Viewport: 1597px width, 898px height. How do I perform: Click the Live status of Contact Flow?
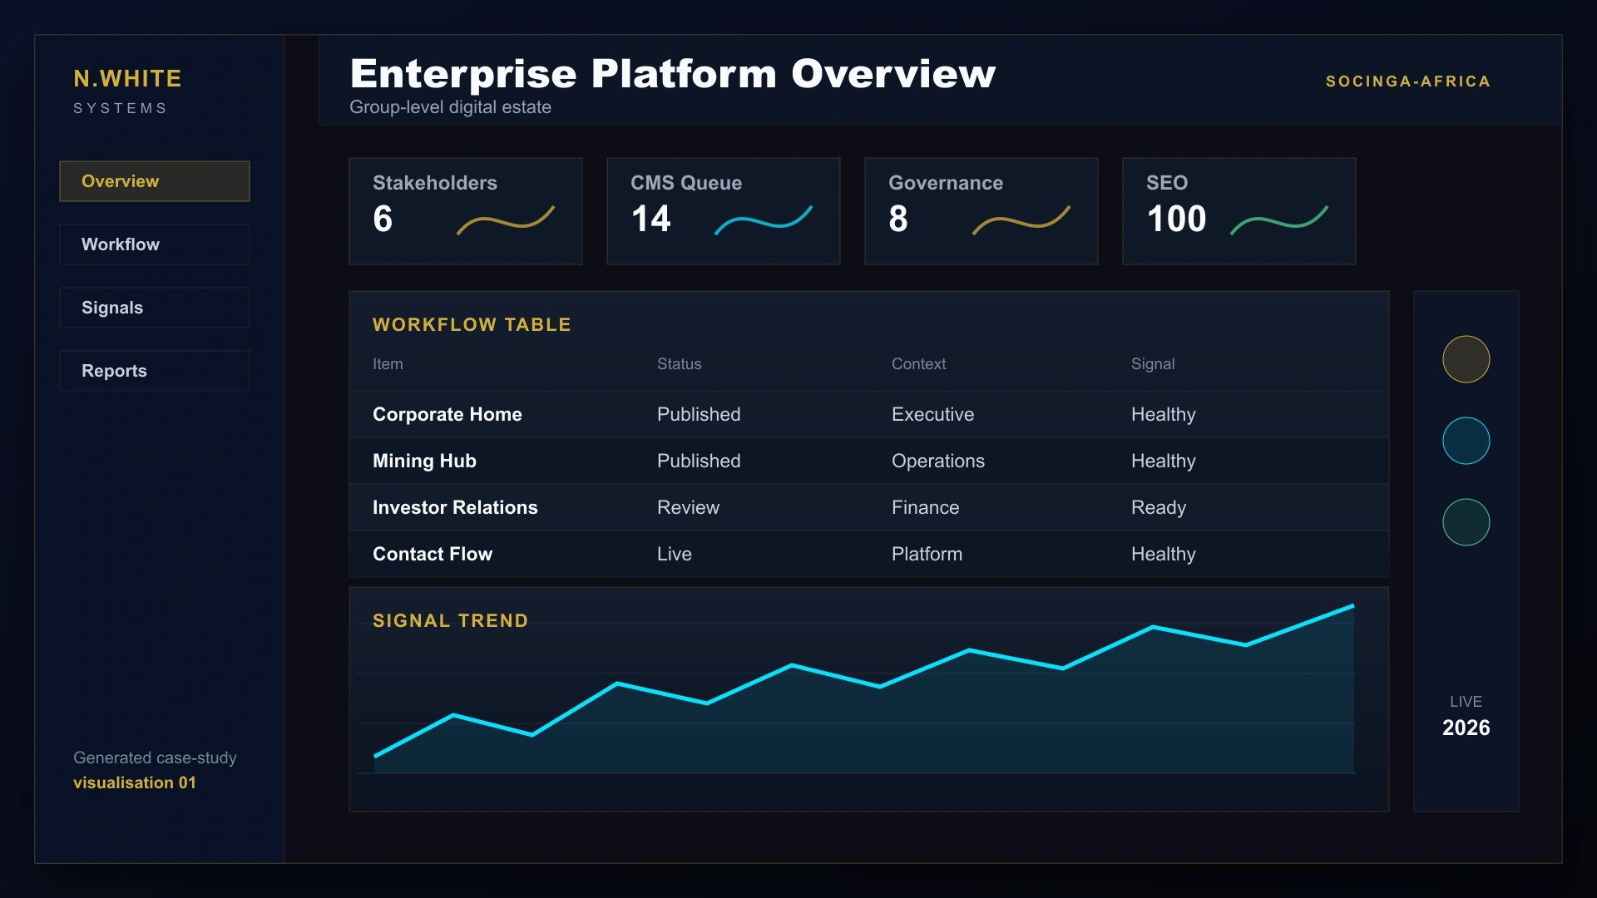[x=675, y=554]
